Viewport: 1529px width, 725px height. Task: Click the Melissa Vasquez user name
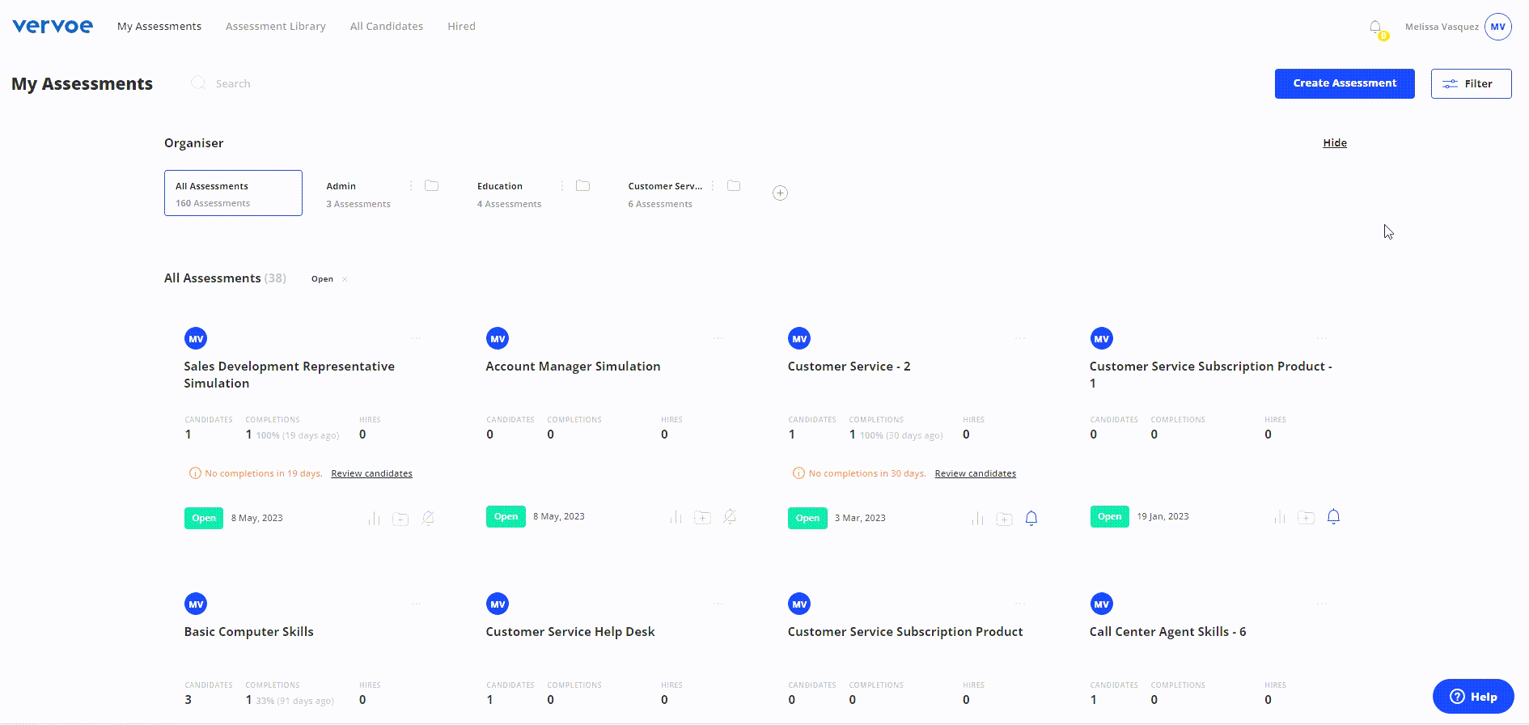point(1442,27)
